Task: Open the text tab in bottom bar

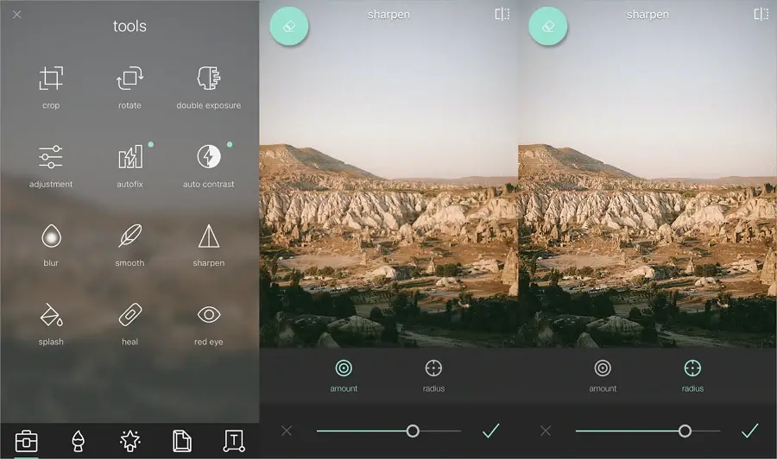Action: 234,441
